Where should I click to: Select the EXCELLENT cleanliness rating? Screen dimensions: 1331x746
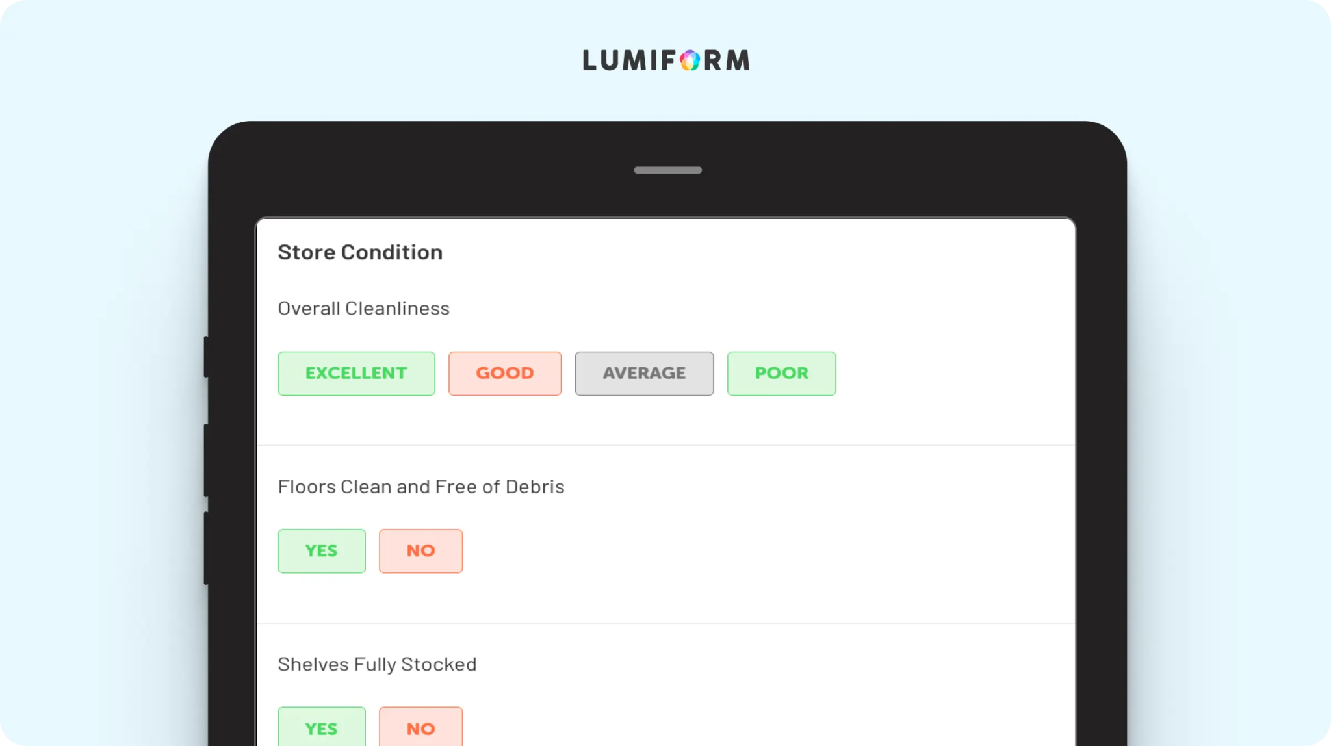356,374
